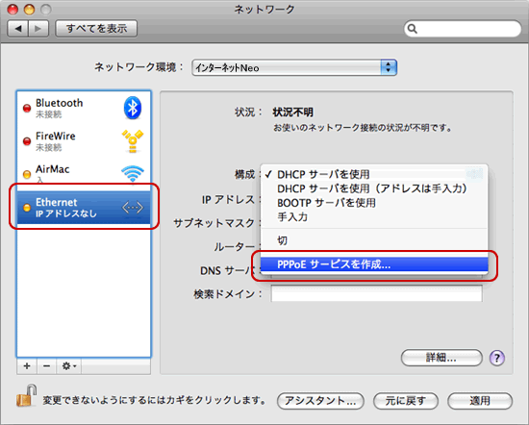
Task: Open the purple help question mark
Action: [497, 358]
